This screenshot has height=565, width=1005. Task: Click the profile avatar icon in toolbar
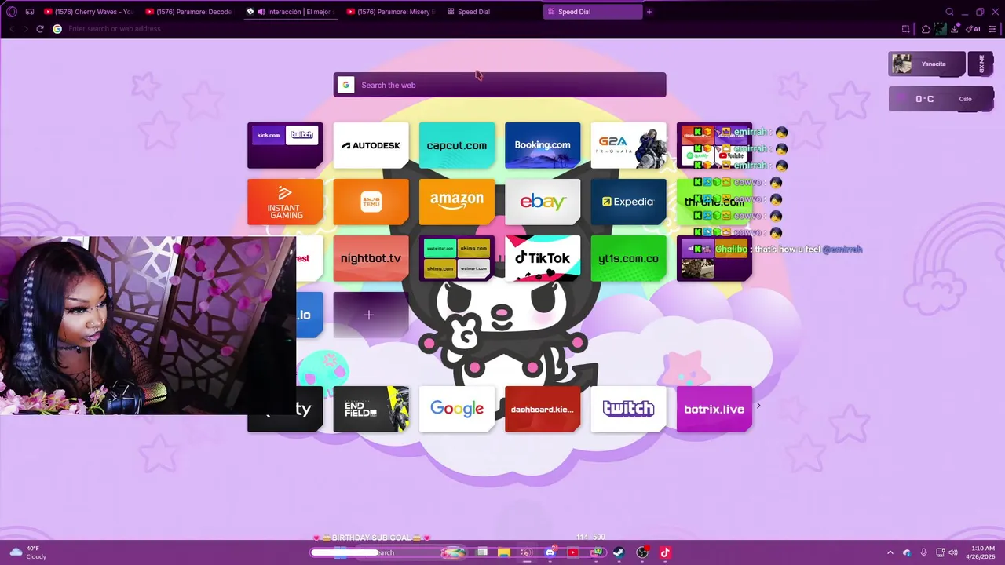940,29
